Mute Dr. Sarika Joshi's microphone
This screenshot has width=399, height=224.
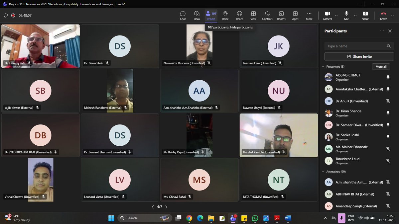tap(388, 137)
